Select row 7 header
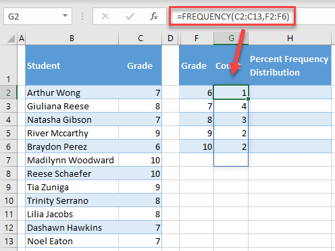This screenshot has height=251, width=335. (8, 160)
